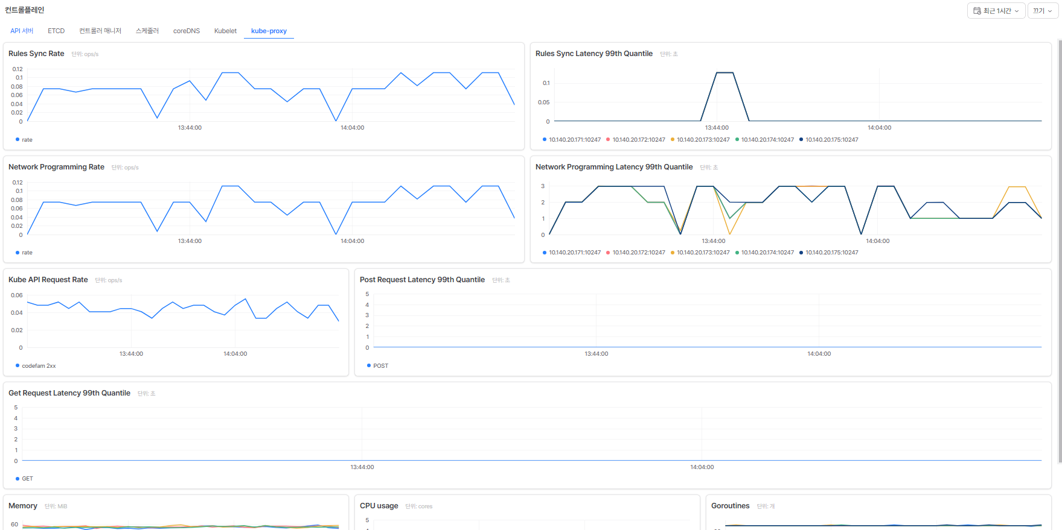Click the vertical page scrollbar
The width and height of the screenshot is (1062, 530).
tap(1060, 251)
